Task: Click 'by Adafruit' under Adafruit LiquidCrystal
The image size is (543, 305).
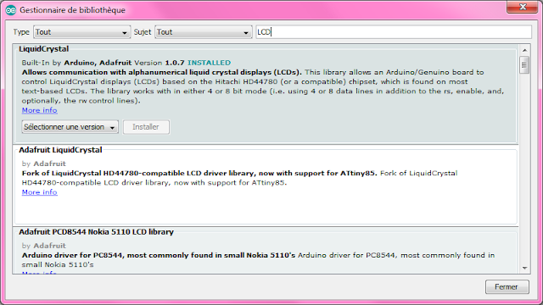Action: tap(43, 164)
